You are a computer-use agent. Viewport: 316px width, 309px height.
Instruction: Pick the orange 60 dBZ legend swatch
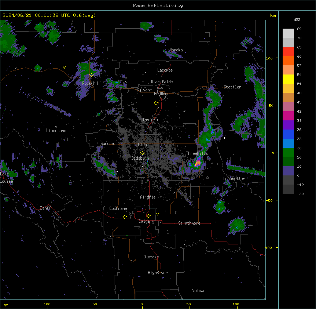(288, 61)
